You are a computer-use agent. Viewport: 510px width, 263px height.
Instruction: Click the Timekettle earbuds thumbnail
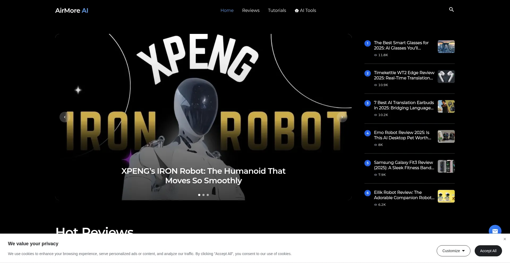(446, 77)
